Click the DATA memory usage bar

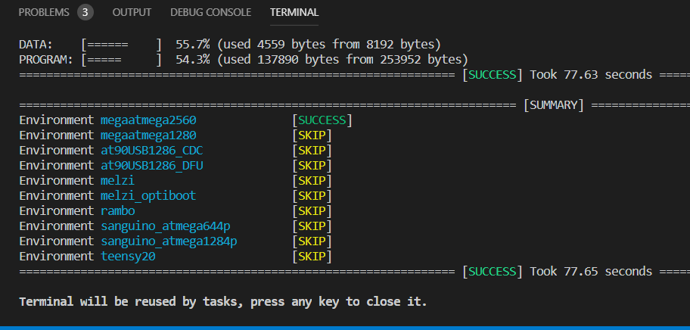[x=121, y=45]
